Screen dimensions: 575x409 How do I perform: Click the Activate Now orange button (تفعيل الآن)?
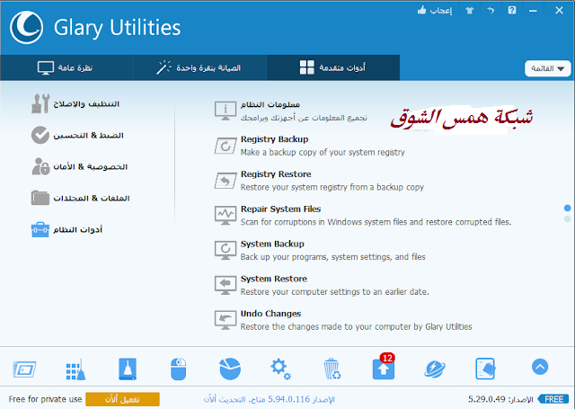point(122,399)
